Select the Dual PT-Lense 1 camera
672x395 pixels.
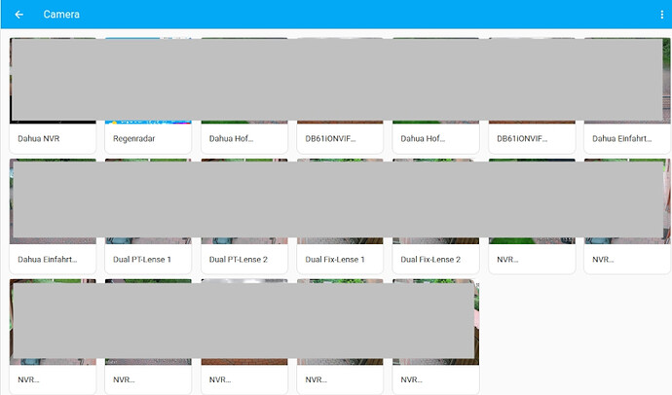click(x=148, y=216)
